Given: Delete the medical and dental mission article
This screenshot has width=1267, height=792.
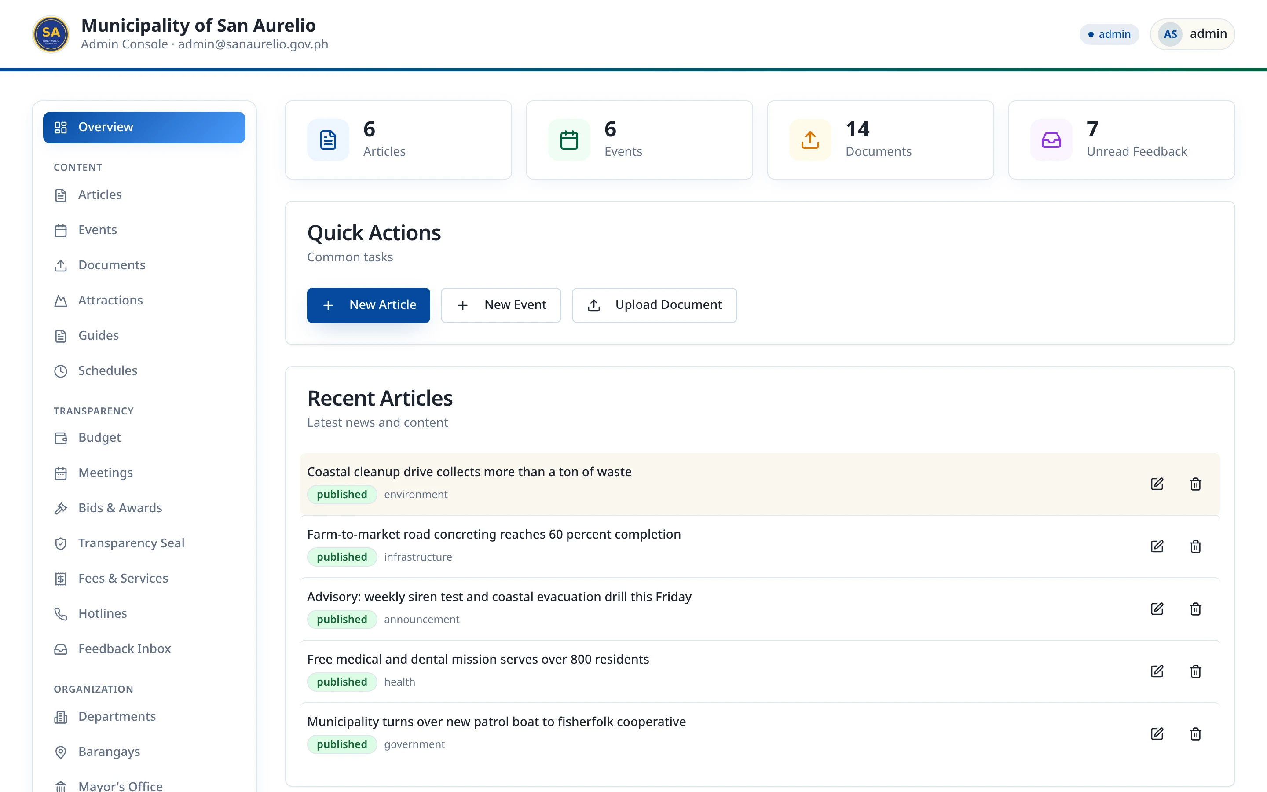Looking at the screenshot, I should (x=1196, y=671).
